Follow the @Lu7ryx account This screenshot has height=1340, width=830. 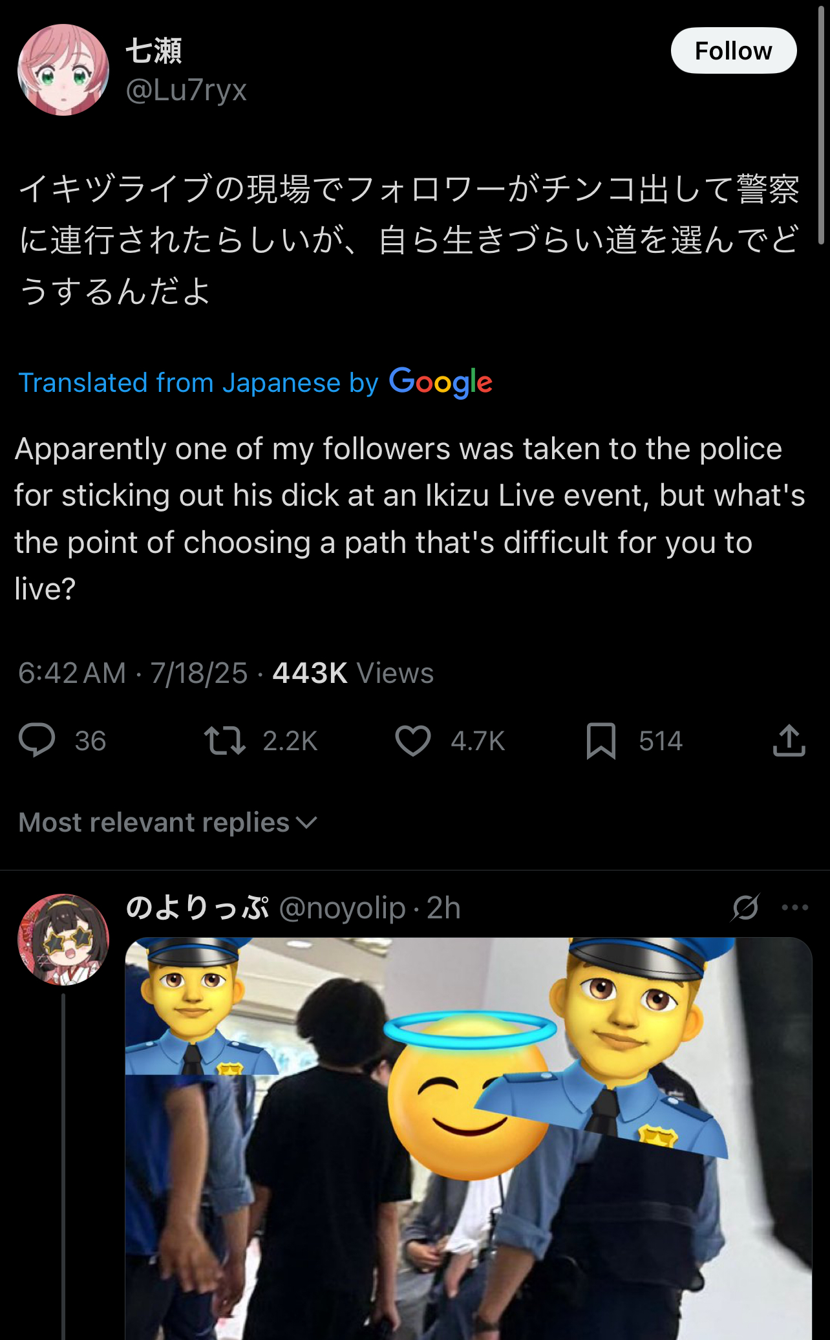pos(733,50)
